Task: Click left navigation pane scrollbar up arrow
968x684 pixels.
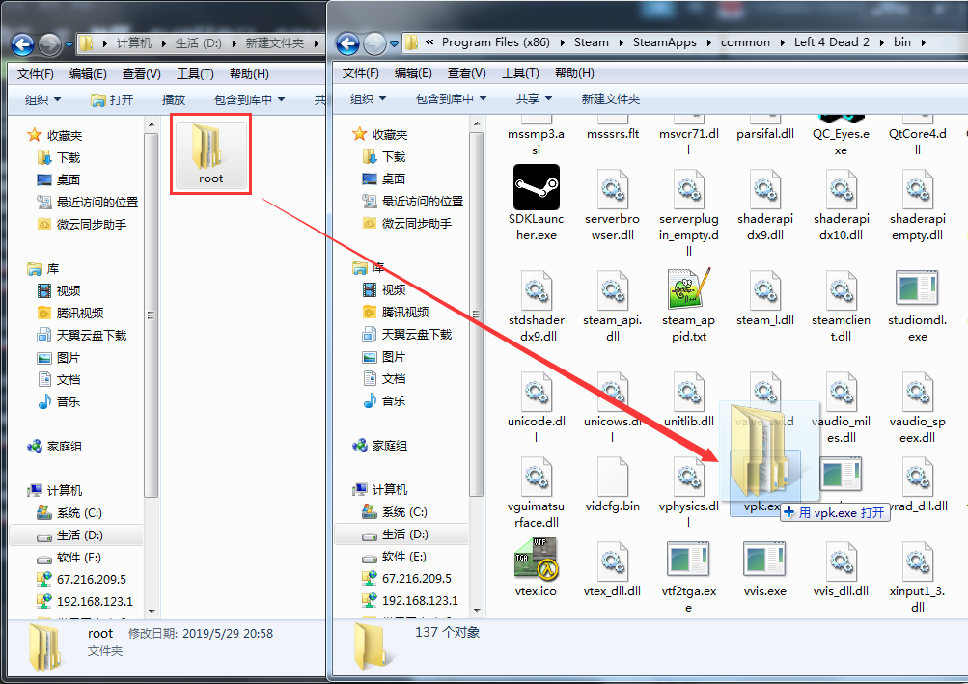Action: (152, 124)
